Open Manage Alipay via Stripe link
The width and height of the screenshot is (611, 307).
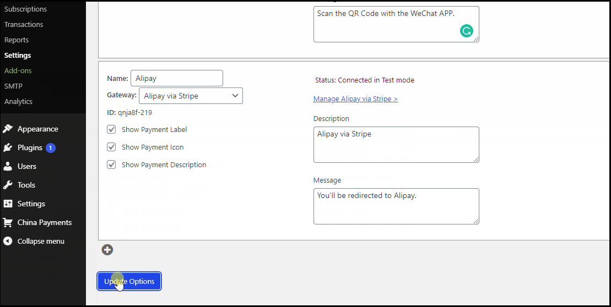click(355, 99)
